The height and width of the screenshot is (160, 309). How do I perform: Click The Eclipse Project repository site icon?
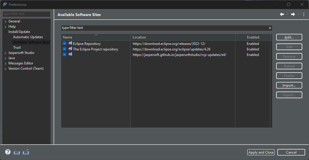point(70,49)
